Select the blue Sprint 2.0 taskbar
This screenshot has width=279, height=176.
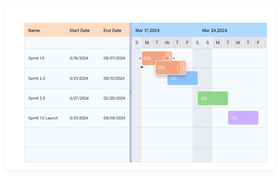pos(182,78)
